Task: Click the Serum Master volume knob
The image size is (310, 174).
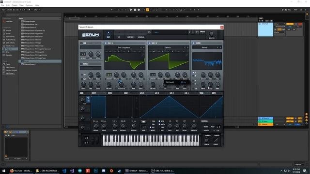Action: coord(211,34)
